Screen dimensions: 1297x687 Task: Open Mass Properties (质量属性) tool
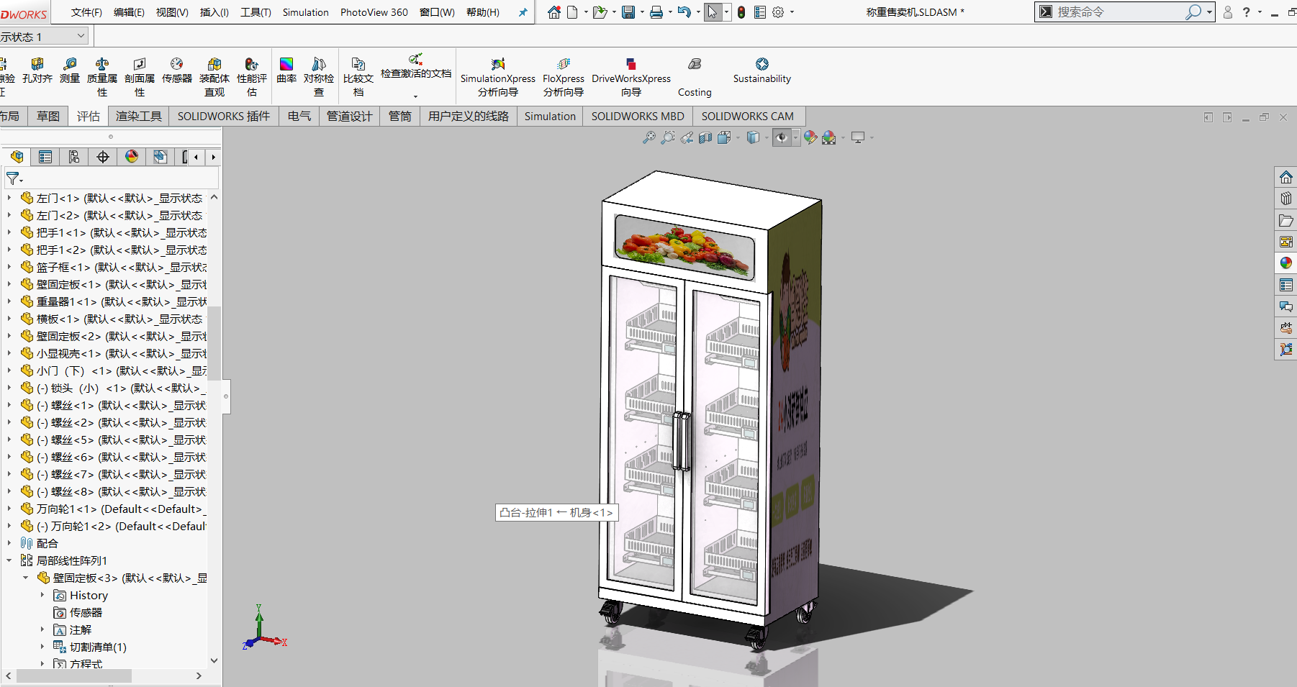pos(102,77)
